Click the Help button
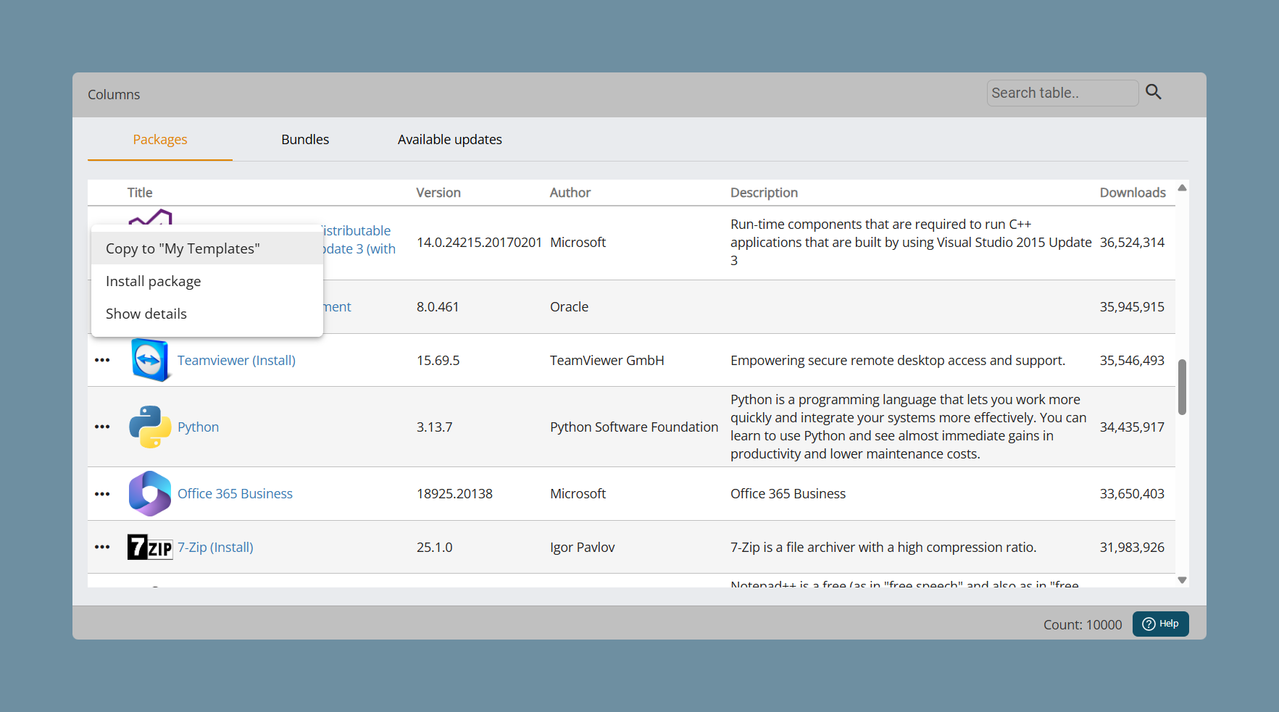 [1160, 624]
